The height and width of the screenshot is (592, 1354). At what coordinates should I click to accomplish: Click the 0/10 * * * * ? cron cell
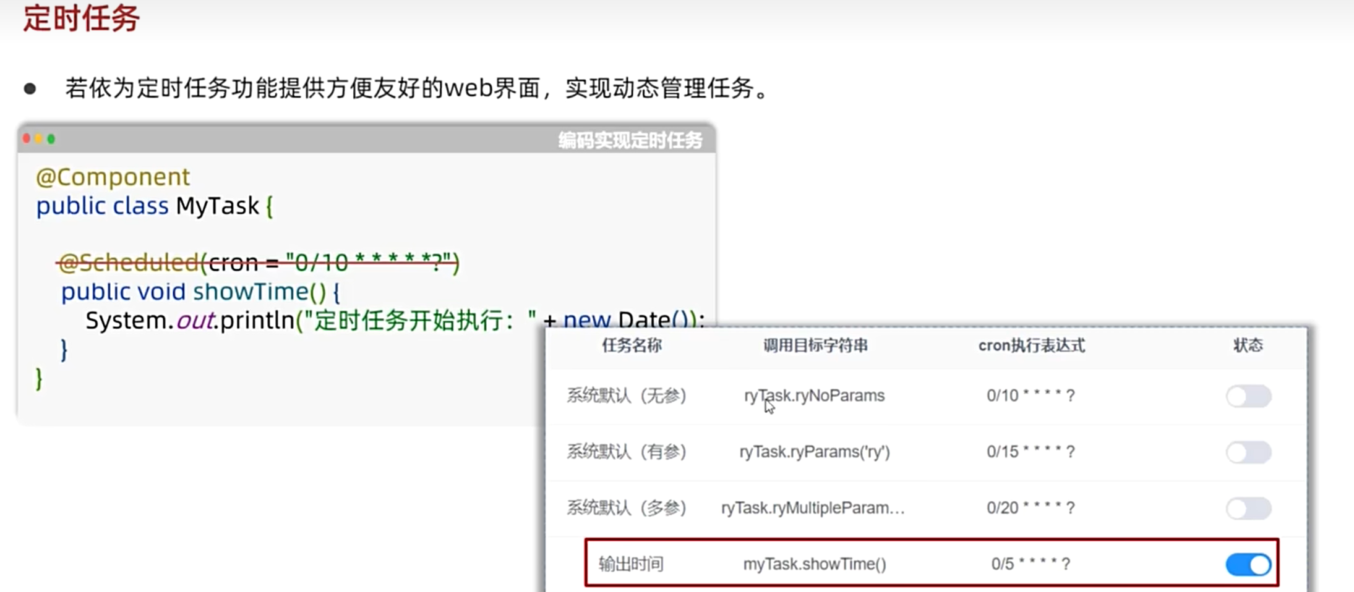click(1030, 395)
